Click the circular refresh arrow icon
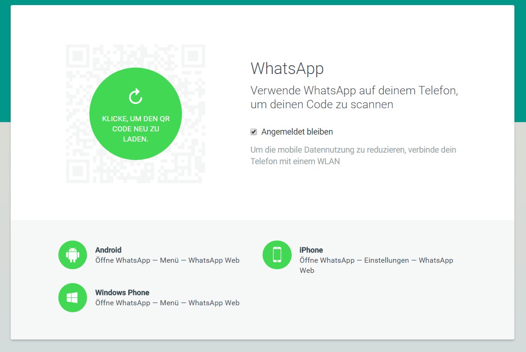Viewport: 526px width, 352px height. (x=136, y=96)
